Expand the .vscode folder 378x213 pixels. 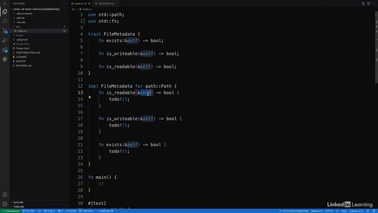coord(21,22)
